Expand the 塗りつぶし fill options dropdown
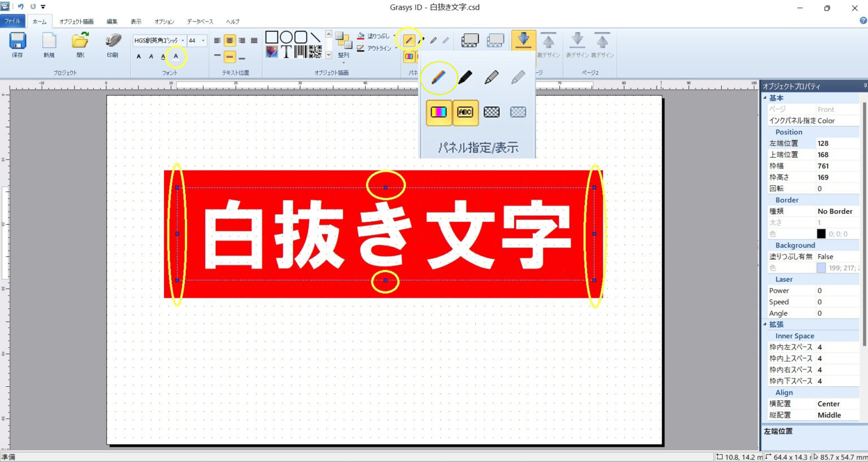 point(394,35)
